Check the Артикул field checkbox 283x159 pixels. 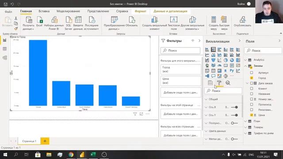252,72
